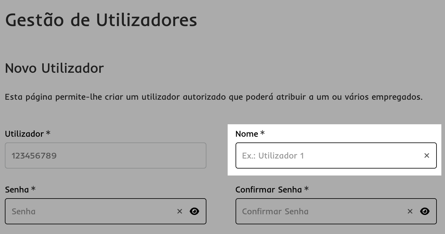445x234 pixels.
Task: Clear the Confirmar Senha field with X
Action: pos(410,211)
